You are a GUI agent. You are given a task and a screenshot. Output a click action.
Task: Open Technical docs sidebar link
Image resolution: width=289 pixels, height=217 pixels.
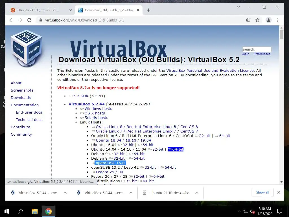29,120
